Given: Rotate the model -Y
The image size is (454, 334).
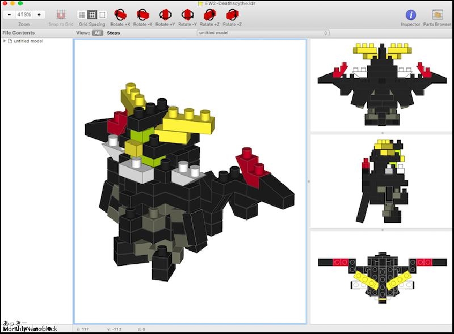Looking at the screenshot, I should [188, 15].
